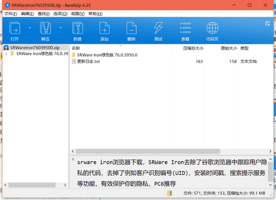
Task: Sort by 原始大小 column header
Action: pos(229,48)
